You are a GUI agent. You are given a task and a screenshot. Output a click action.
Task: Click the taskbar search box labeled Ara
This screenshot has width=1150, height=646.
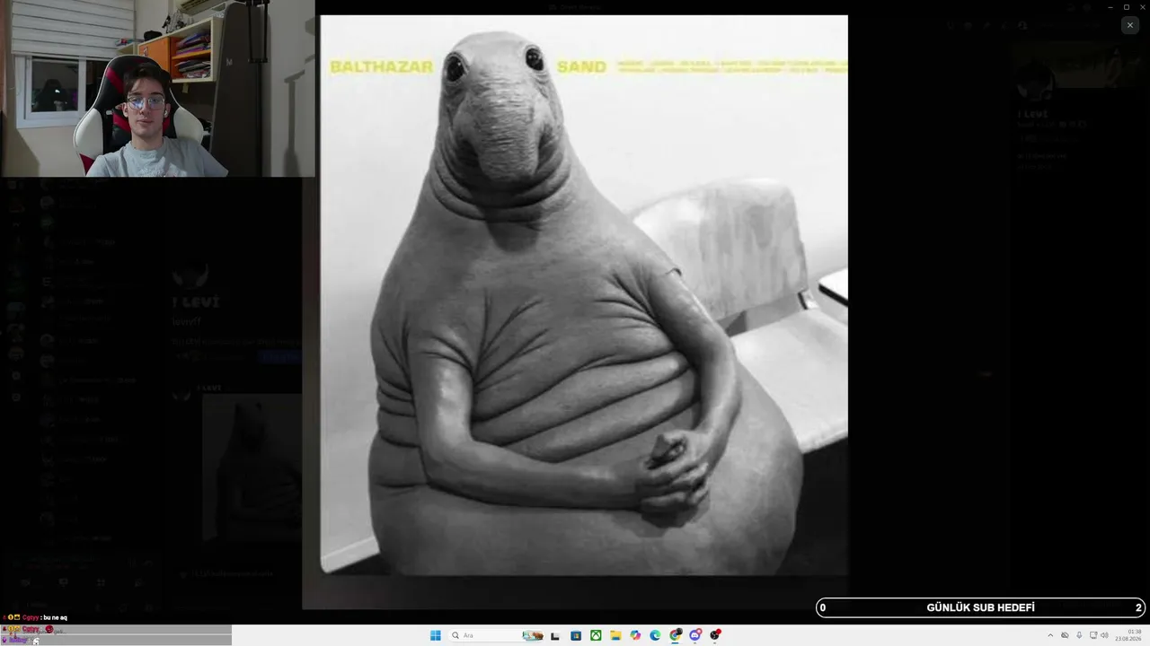pyautogui.click(x=497, y=635)
